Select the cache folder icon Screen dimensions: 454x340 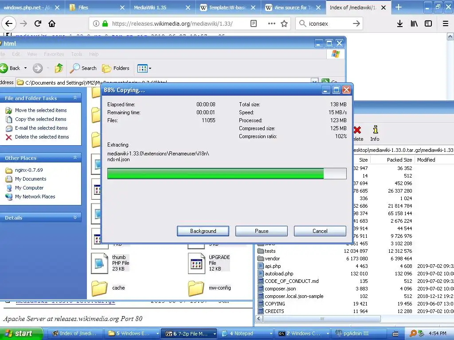point(99,288)
